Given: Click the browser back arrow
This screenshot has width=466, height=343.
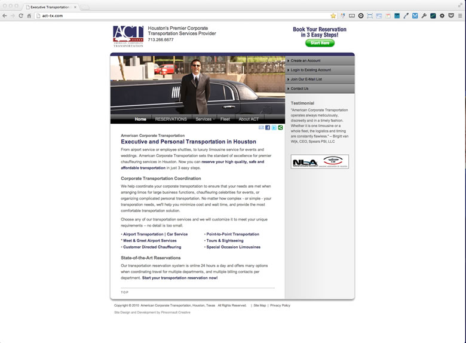Looking at the screenshot, I should [x=5, y=16].
